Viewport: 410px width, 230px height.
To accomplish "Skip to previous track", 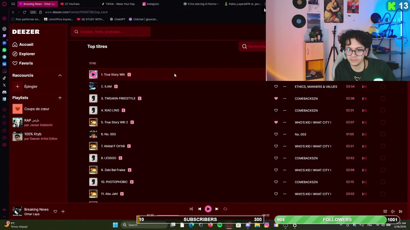I will pos(200,209).
